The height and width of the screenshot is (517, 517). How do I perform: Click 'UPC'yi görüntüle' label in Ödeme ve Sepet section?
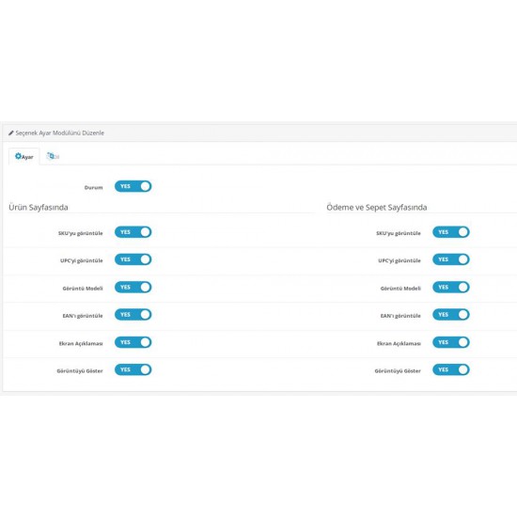399,260
